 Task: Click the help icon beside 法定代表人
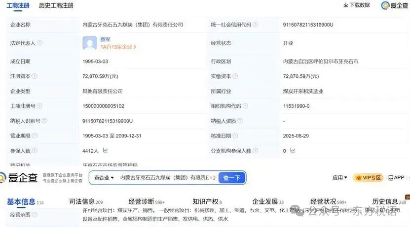tap(39, 43)
